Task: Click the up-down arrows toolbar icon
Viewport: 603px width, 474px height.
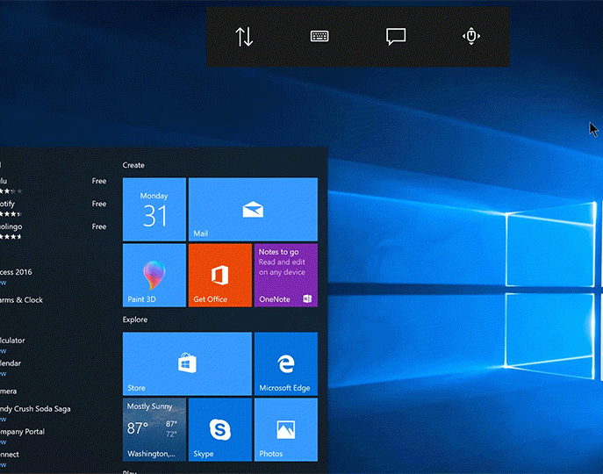Action: coord(244,37)
